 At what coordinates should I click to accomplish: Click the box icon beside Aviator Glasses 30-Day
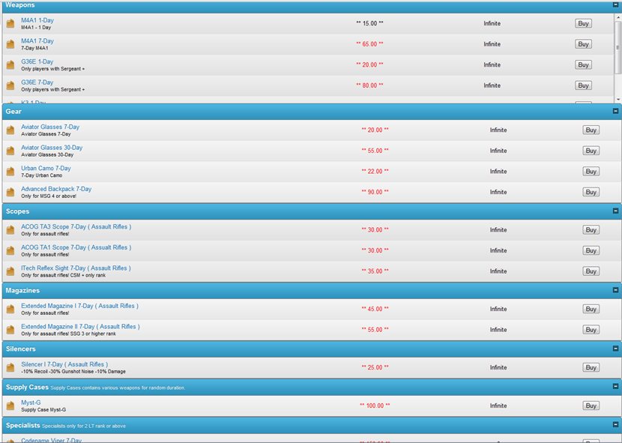[x=10, y=151]
